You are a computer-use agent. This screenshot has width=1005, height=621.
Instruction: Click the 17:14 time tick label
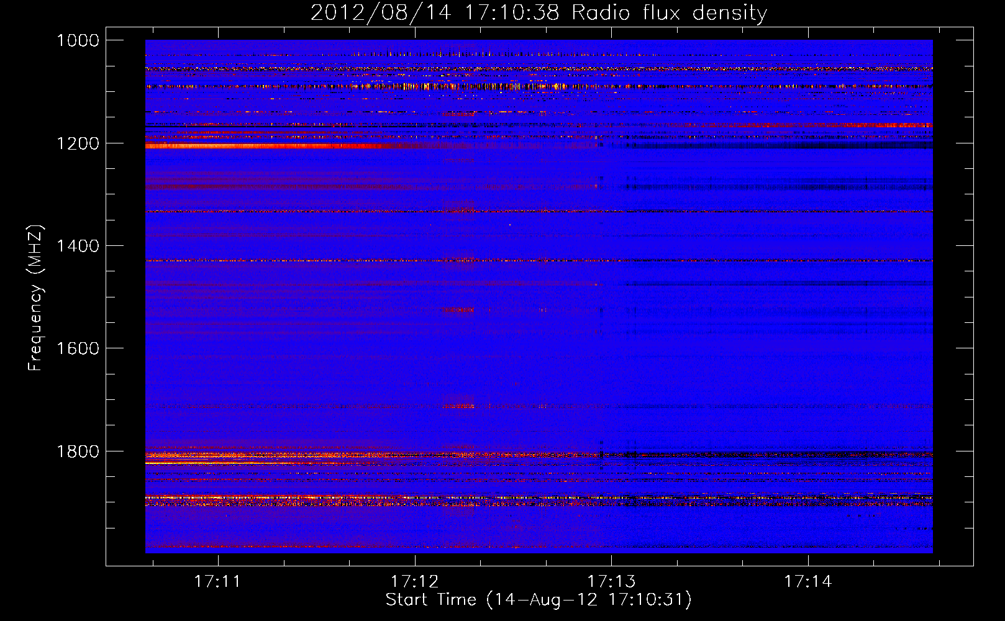(807, 581)
